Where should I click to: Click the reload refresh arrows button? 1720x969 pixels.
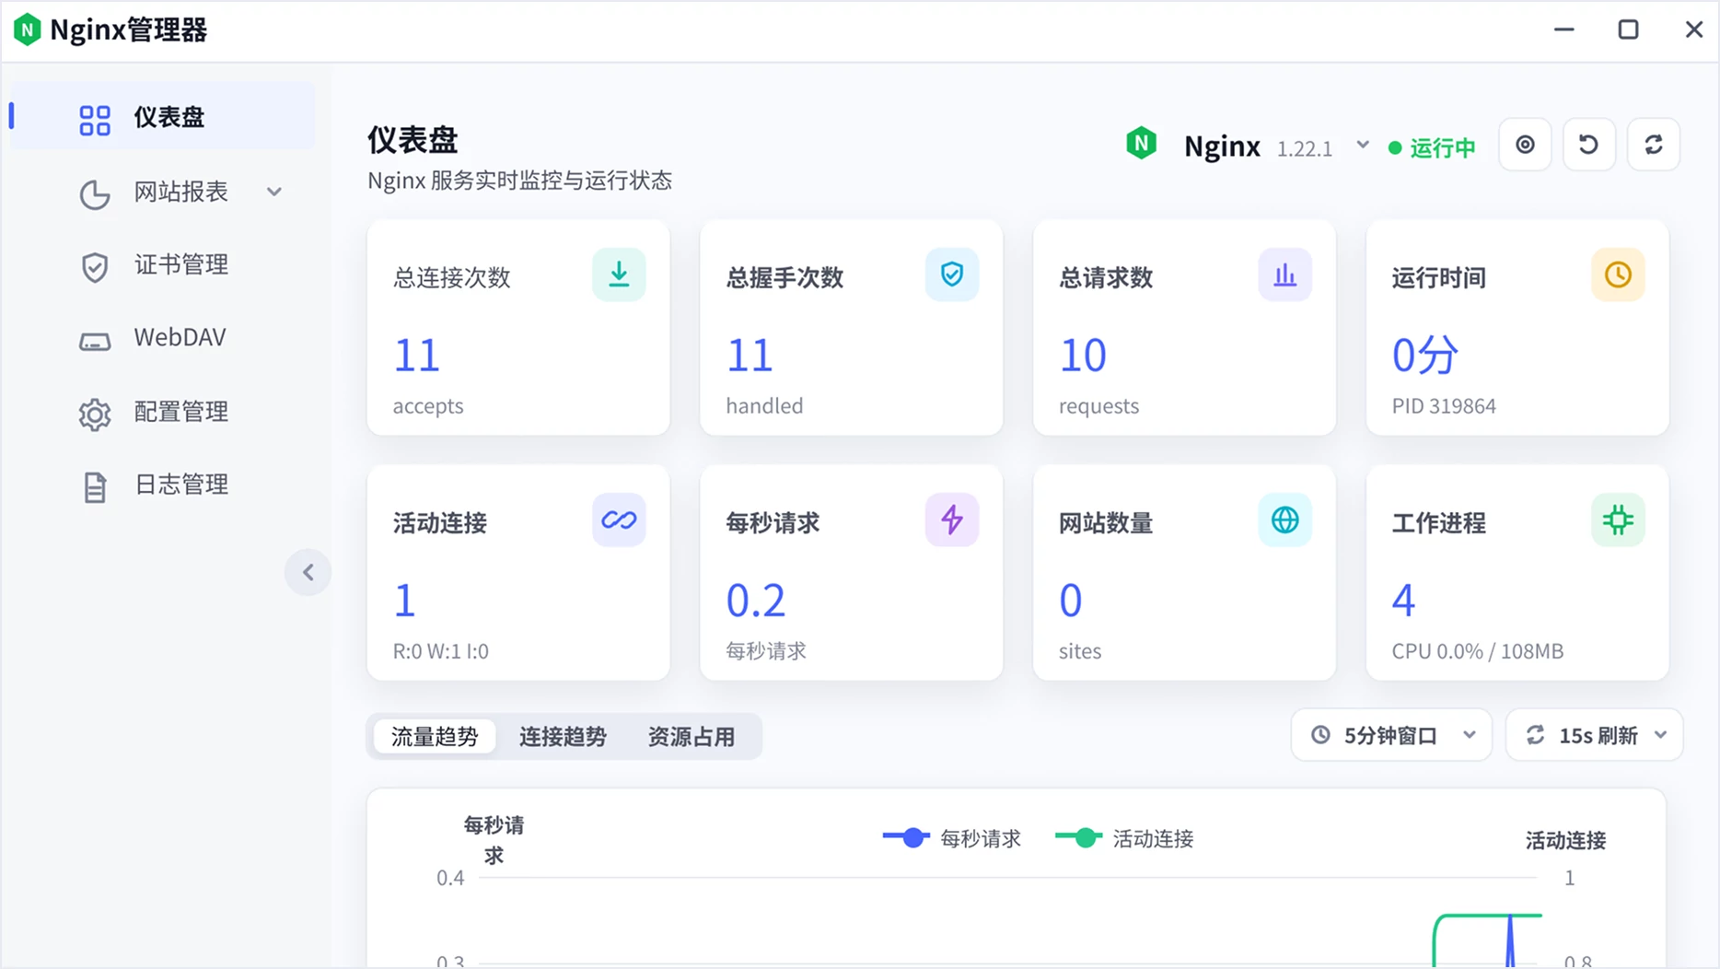point(1654,145)
